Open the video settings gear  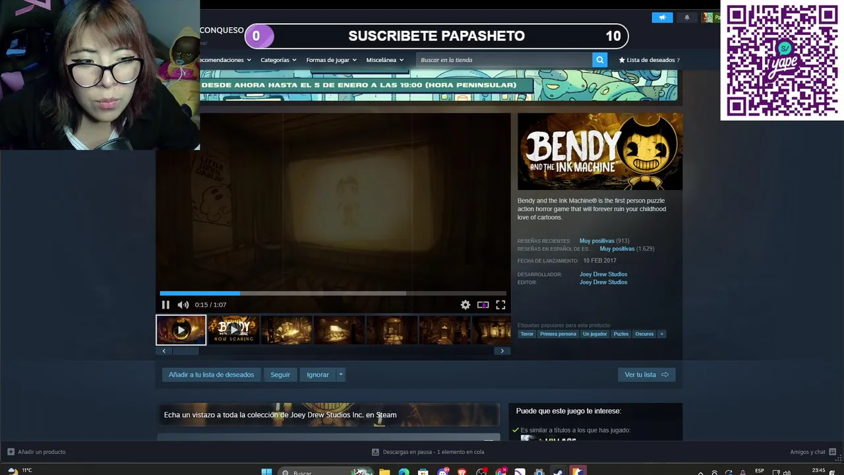tap(466, 305)
